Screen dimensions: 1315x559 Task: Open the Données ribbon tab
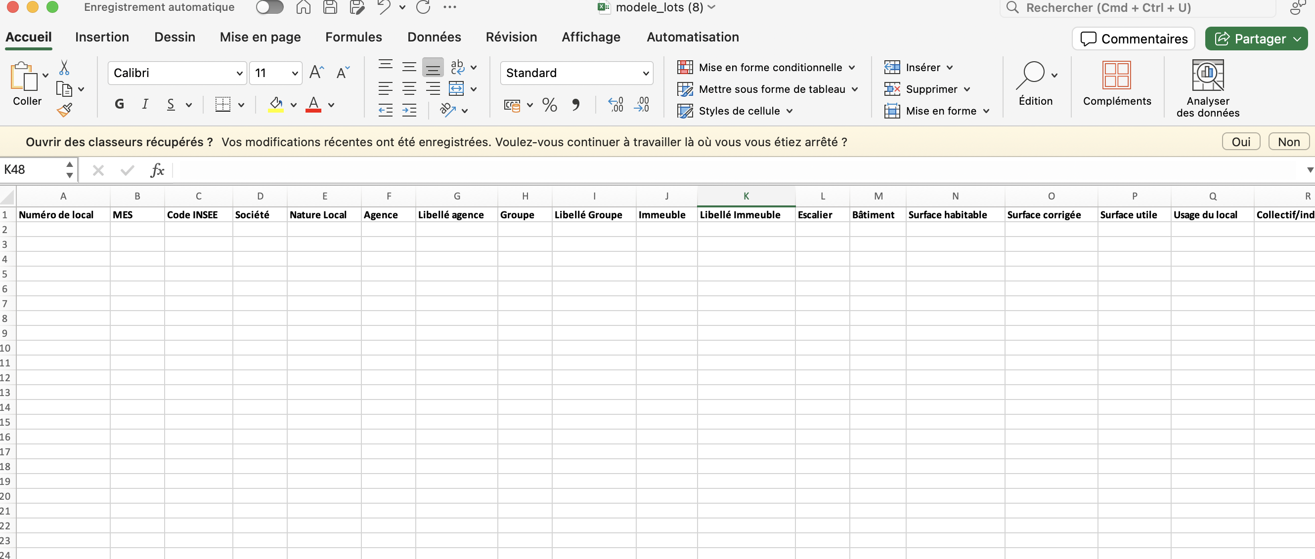(434, 37)
